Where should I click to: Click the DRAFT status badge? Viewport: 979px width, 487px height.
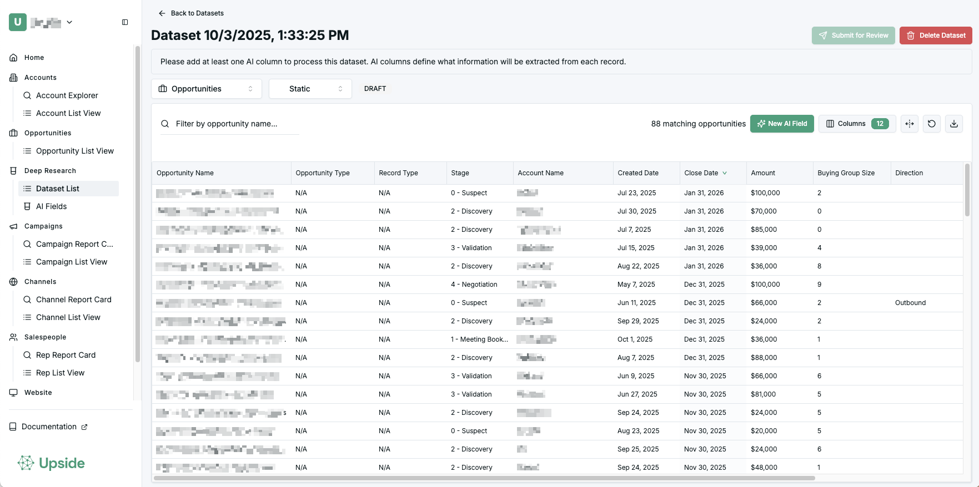click(375, 89)
